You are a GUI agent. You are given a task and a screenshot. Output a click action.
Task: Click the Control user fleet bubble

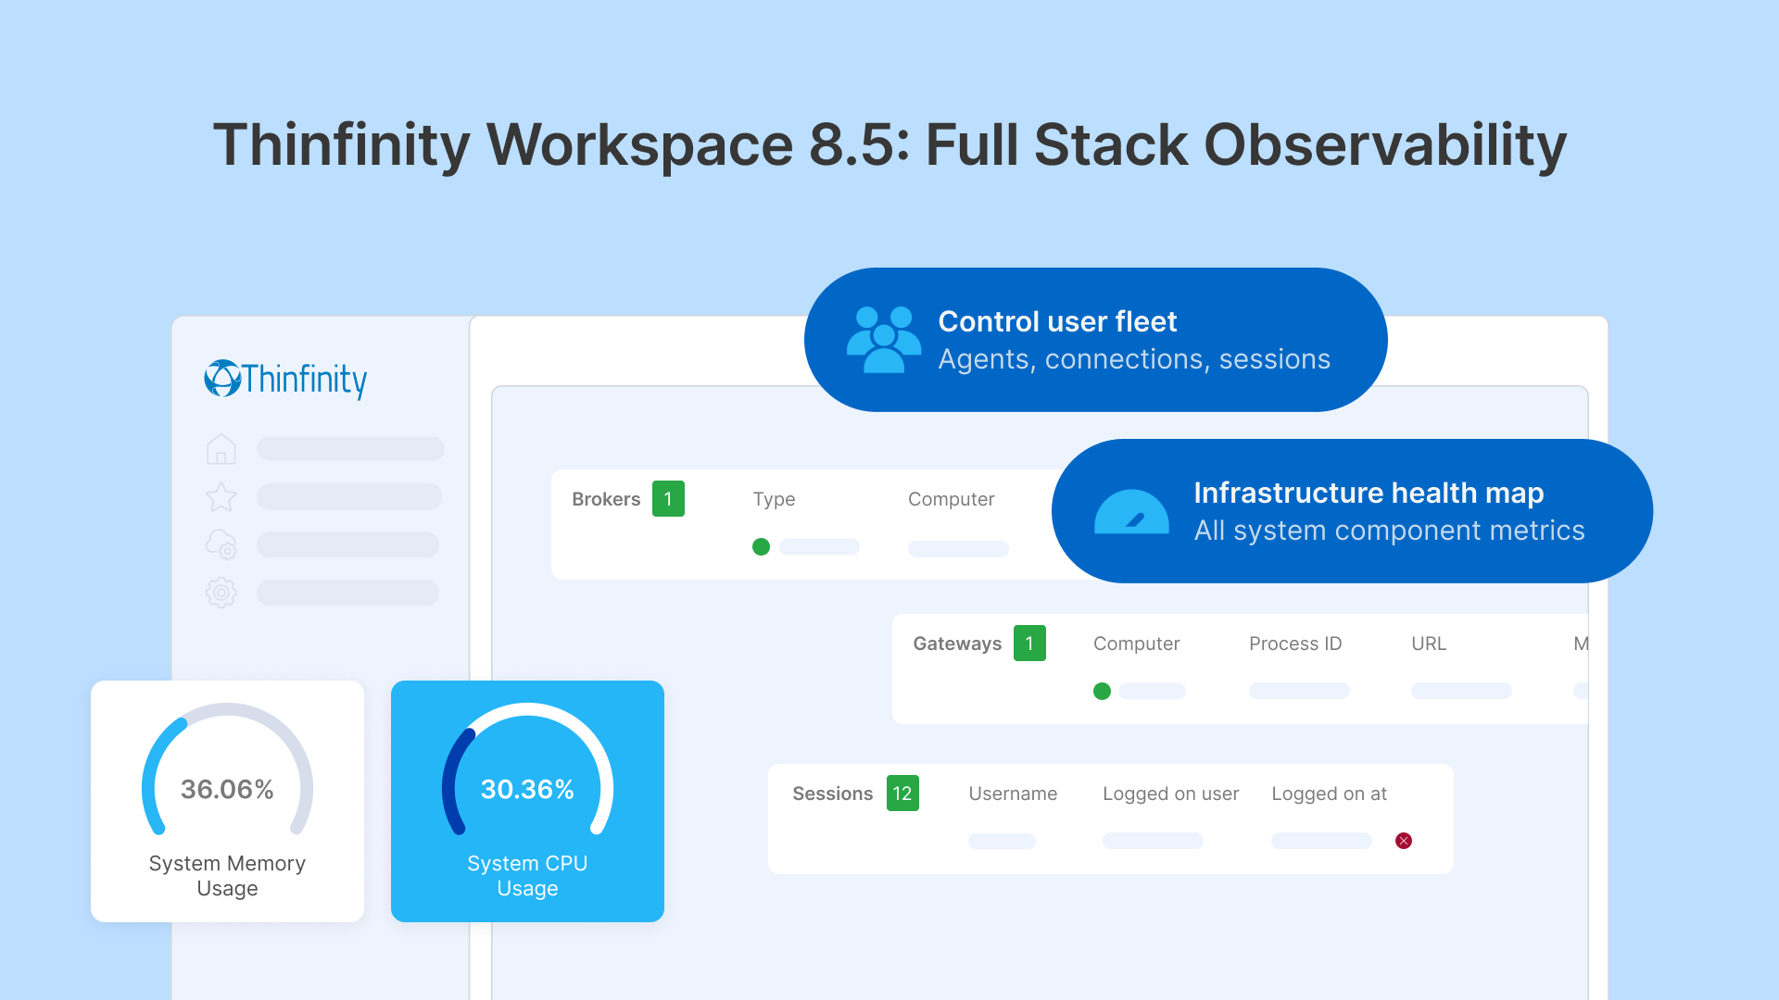coord(1093,339)
